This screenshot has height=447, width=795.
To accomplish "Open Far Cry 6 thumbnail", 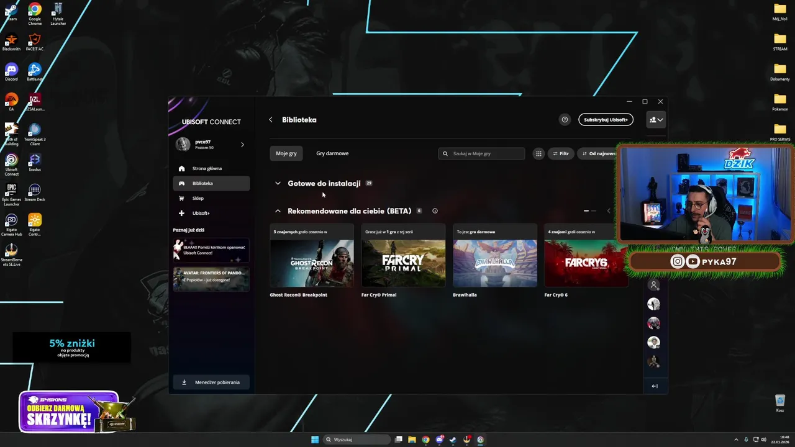I will (x=586, y=263).
